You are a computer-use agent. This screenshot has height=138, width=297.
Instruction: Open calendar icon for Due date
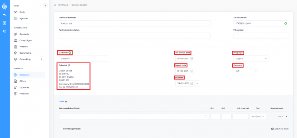coord(192,84)
